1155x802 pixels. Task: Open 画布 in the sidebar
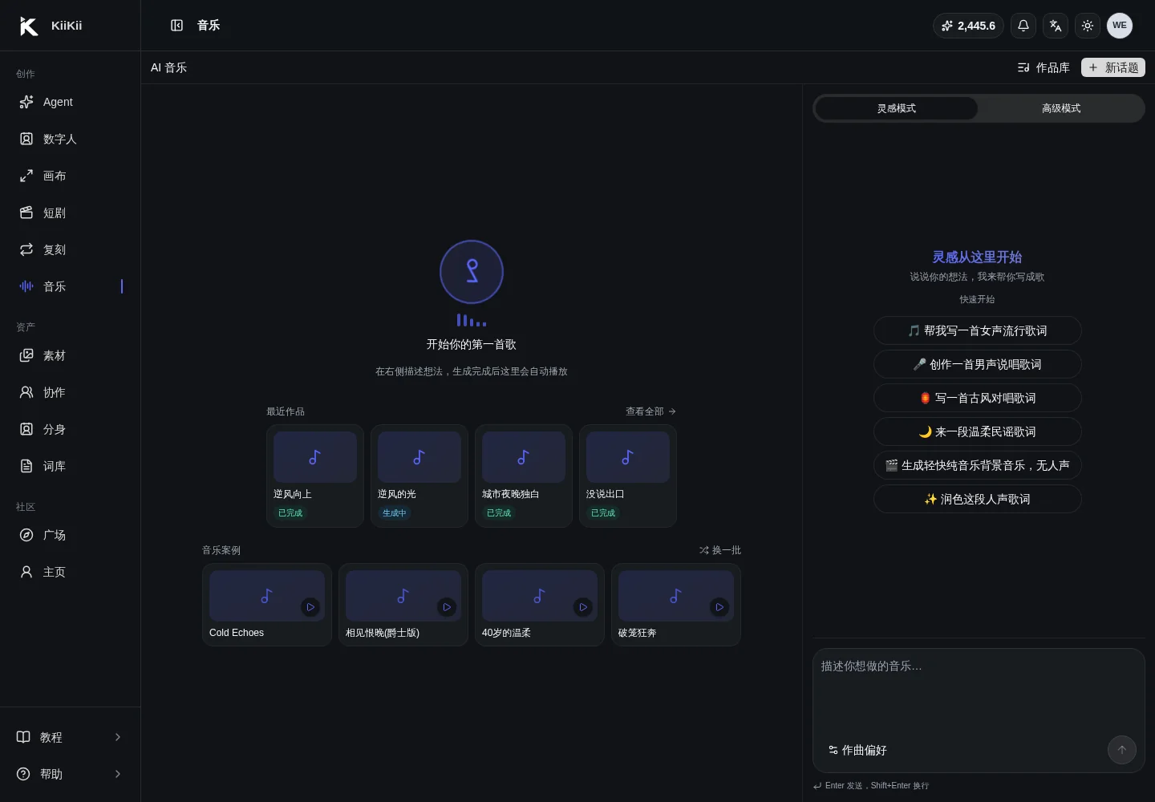pyautogui.click(x=71, y=176)
